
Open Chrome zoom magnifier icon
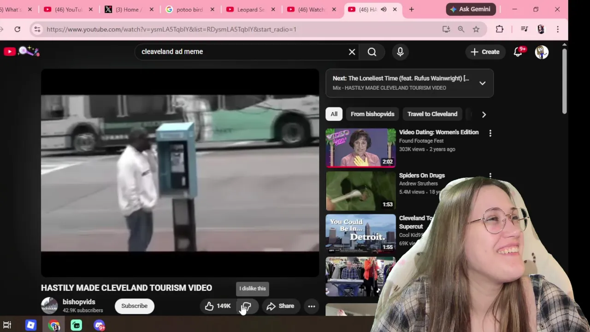[461, 29]
